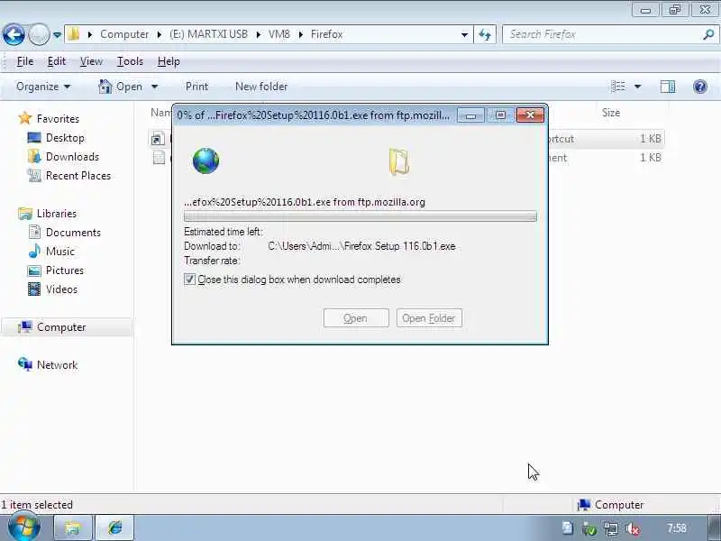This screenshot has width=721, height=541.
Task: Click the Open button in download dialog
Action: coord(356,318)
